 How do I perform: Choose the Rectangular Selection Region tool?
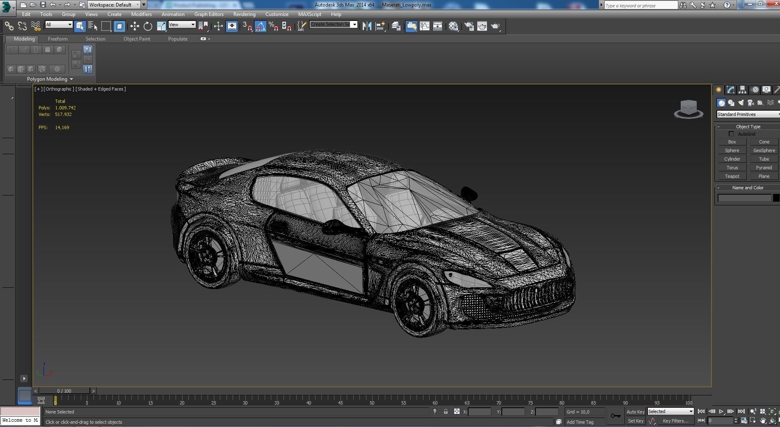[x=106, y=26]
